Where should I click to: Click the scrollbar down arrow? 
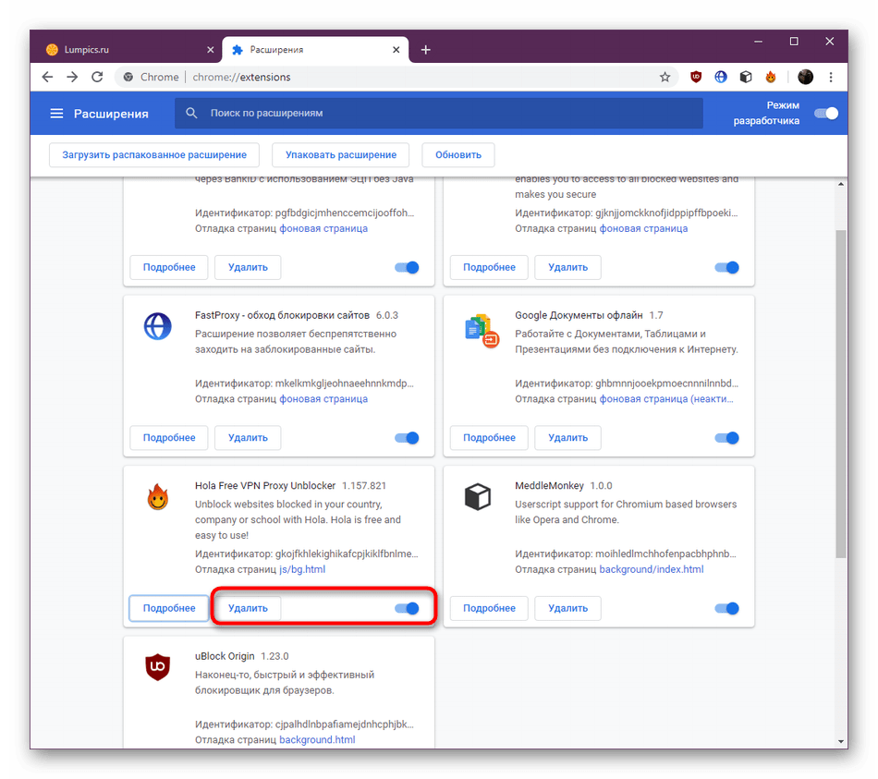840,741
